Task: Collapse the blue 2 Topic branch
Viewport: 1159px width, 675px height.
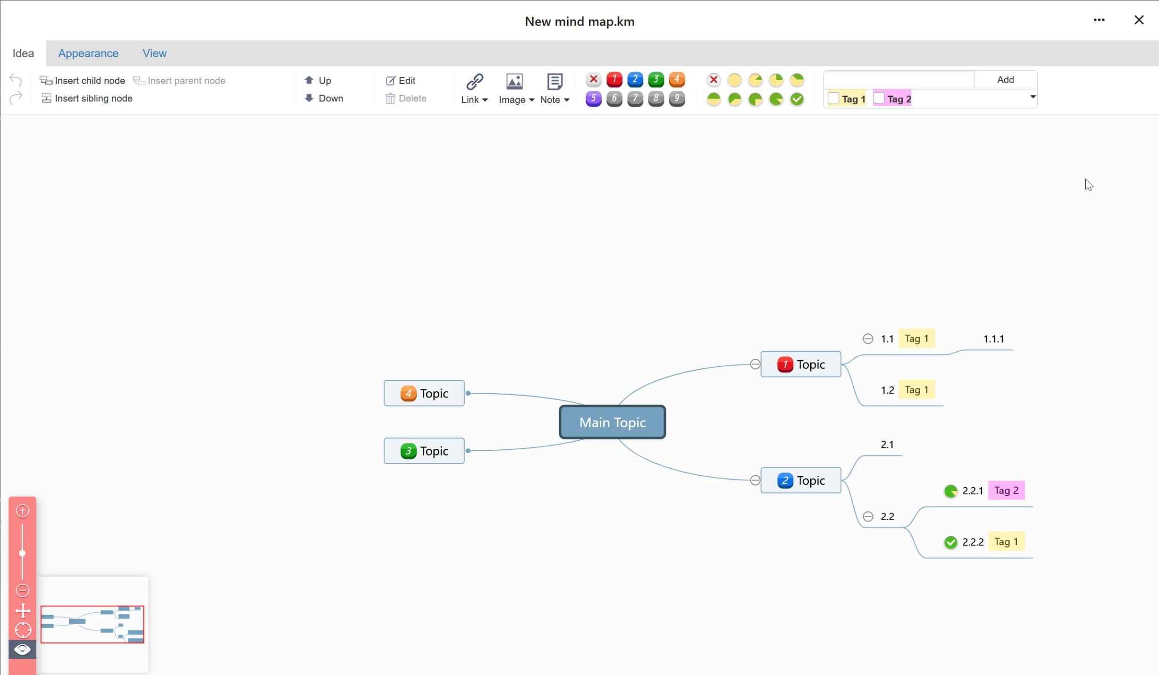Action: 755,481
